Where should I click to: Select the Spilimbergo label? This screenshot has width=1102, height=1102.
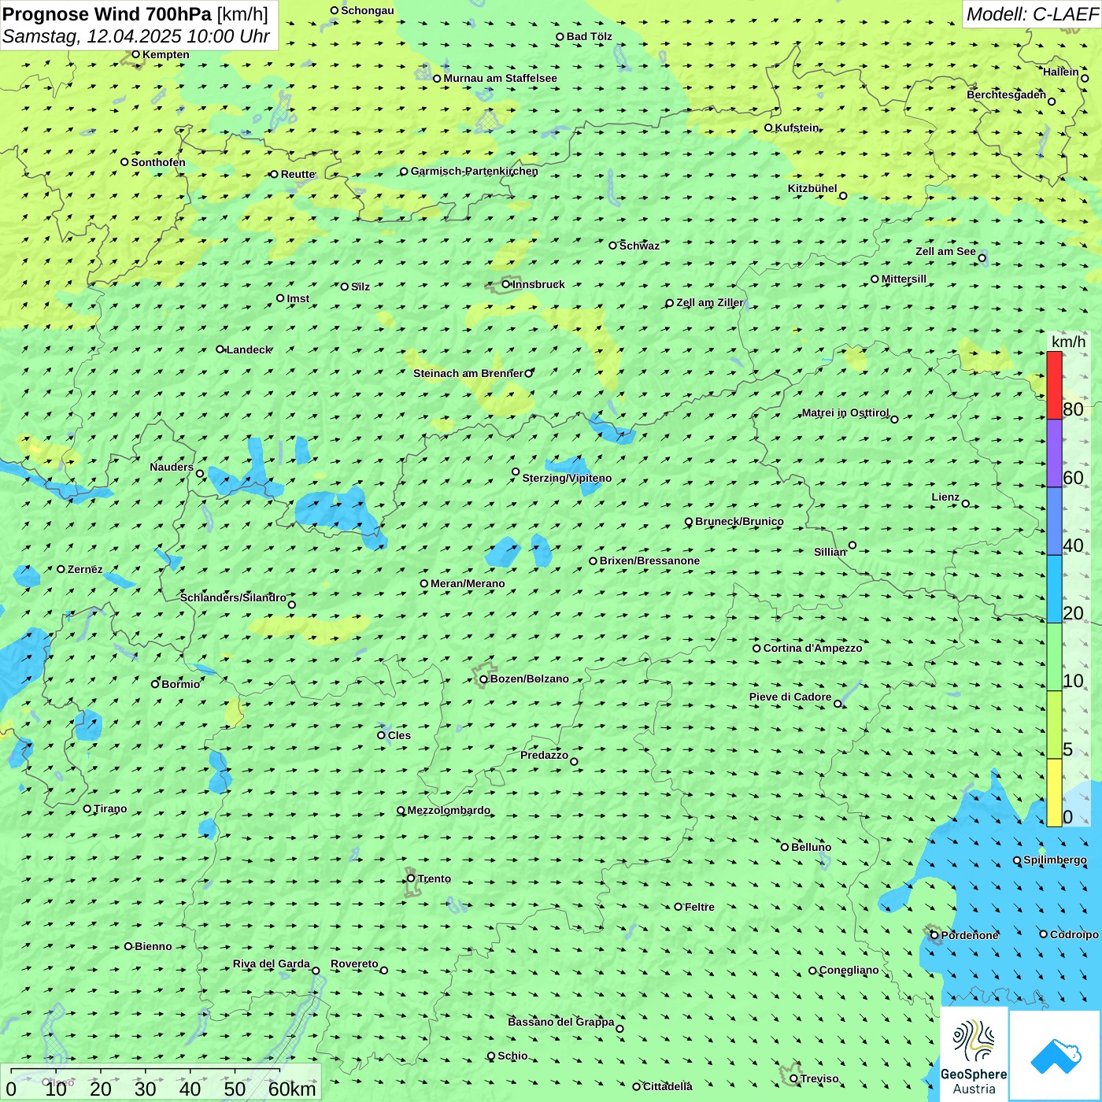[x=1055, y=860]
